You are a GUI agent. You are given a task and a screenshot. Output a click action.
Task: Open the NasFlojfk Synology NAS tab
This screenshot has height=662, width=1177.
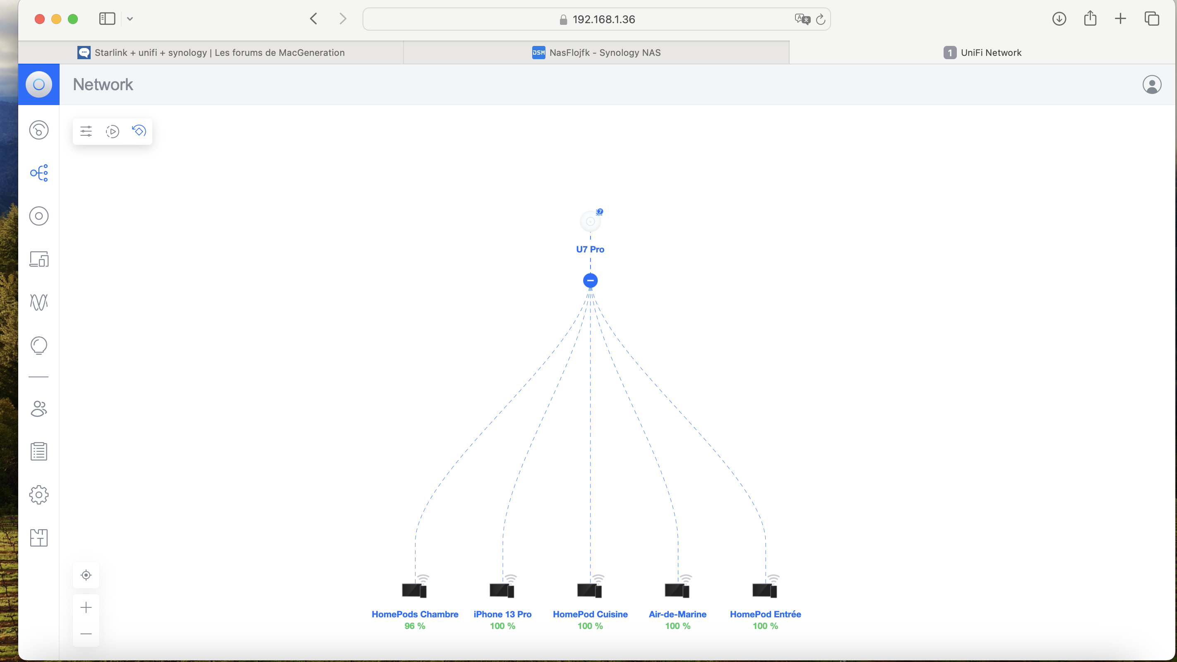point(596,52)
